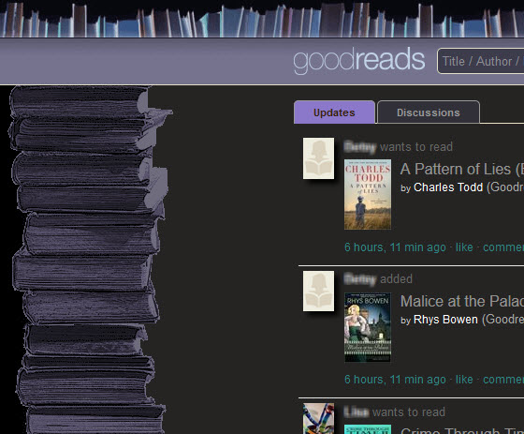Open the 'Crime Through Time' title link

click(x=462, y=430)
